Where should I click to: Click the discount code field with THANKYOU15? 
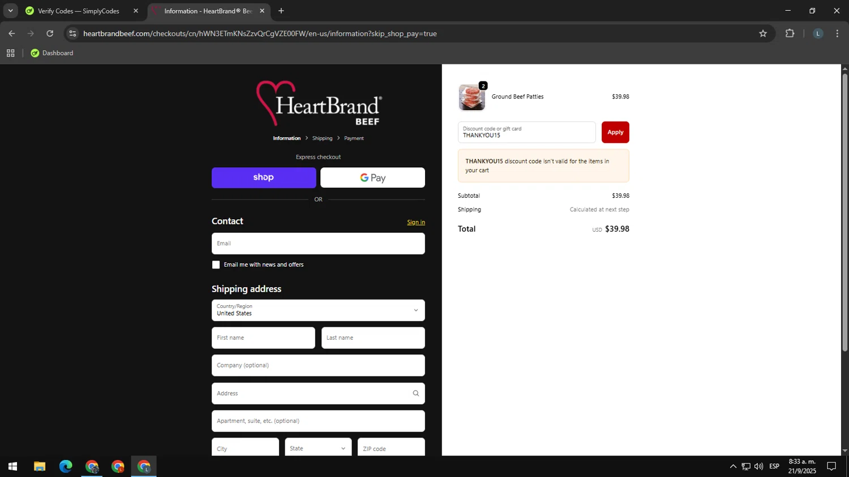(526, 132)
